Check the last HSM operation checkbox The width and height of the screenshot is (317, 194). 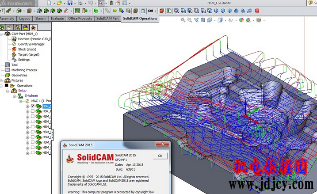pos(33,152)
